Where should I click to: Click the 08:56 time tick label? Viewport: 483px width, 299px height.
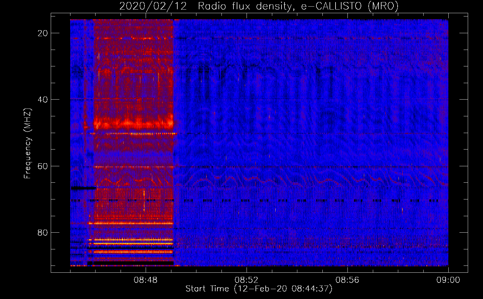(x=347, y=280)
